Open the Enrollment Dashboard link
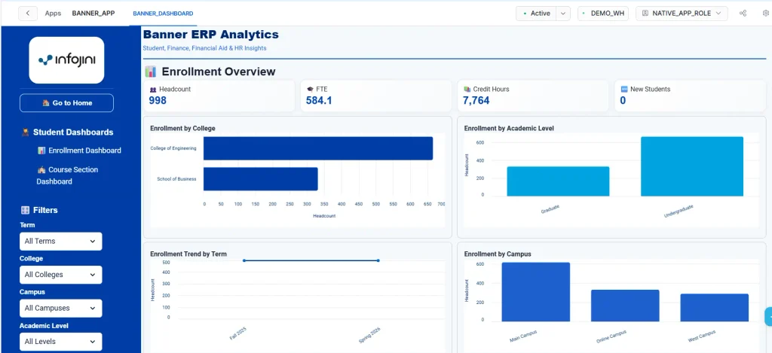The image size is (772, 353). (x=79, y=151)
